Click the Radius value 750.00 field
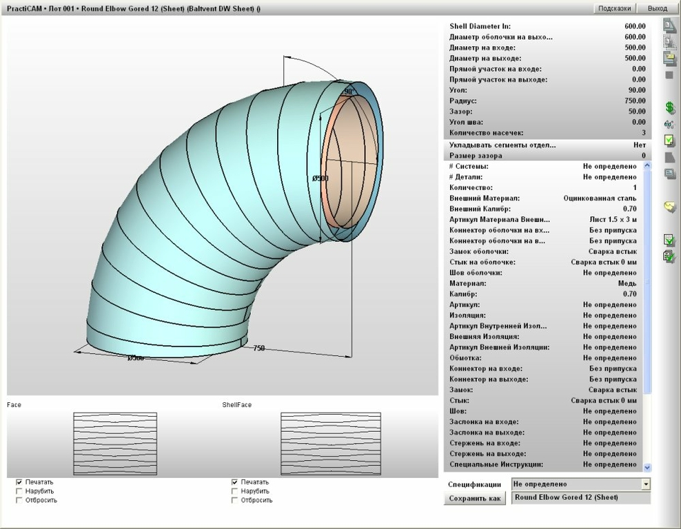Screen dimensions: 681x529 tap(634, 101)
